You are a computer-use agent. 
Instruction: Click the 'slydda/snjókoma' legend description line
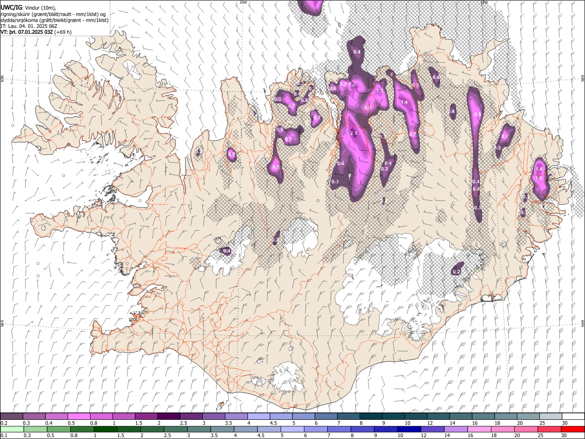pyautogui.click(x=55, y=20)
